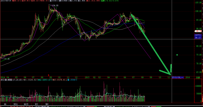Click the 成交量(解盤)(5,20,60) indicator title
The width and height of the screenshot is (203, 107).
coord(12,80)
